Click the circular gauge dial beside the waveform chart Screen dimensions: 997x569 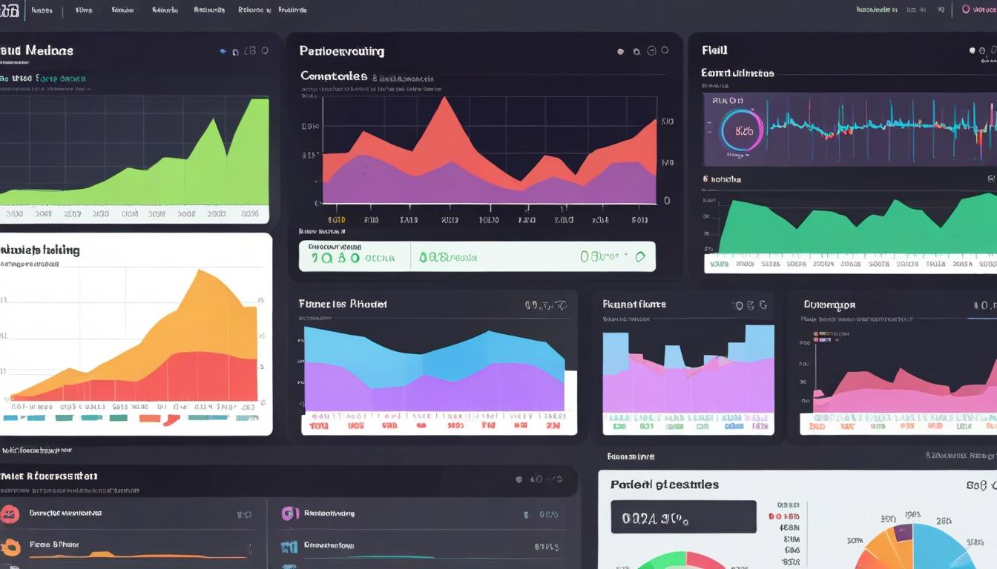(x=742, y=130)
